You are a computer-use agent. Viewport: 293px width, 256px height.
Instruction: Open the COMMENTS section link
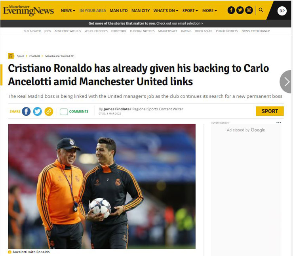click(74, 111)
